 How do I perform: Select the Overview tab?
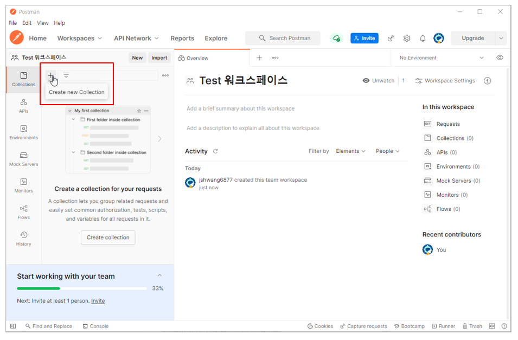(212, 58)
